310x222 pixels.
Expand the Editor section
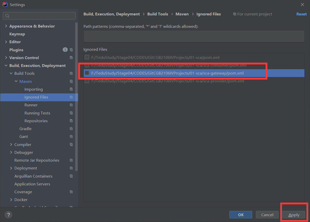point(6,42)
